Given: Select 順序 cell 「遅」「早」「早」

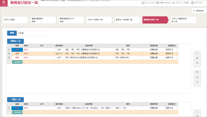Looking at the screenshot, I should (128, 50).
